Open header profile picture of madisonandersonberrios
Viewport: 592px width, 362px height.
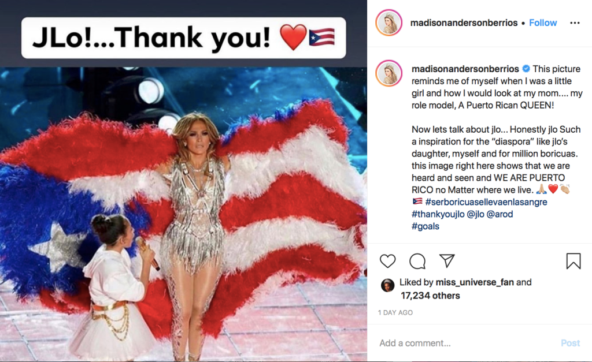389,23
